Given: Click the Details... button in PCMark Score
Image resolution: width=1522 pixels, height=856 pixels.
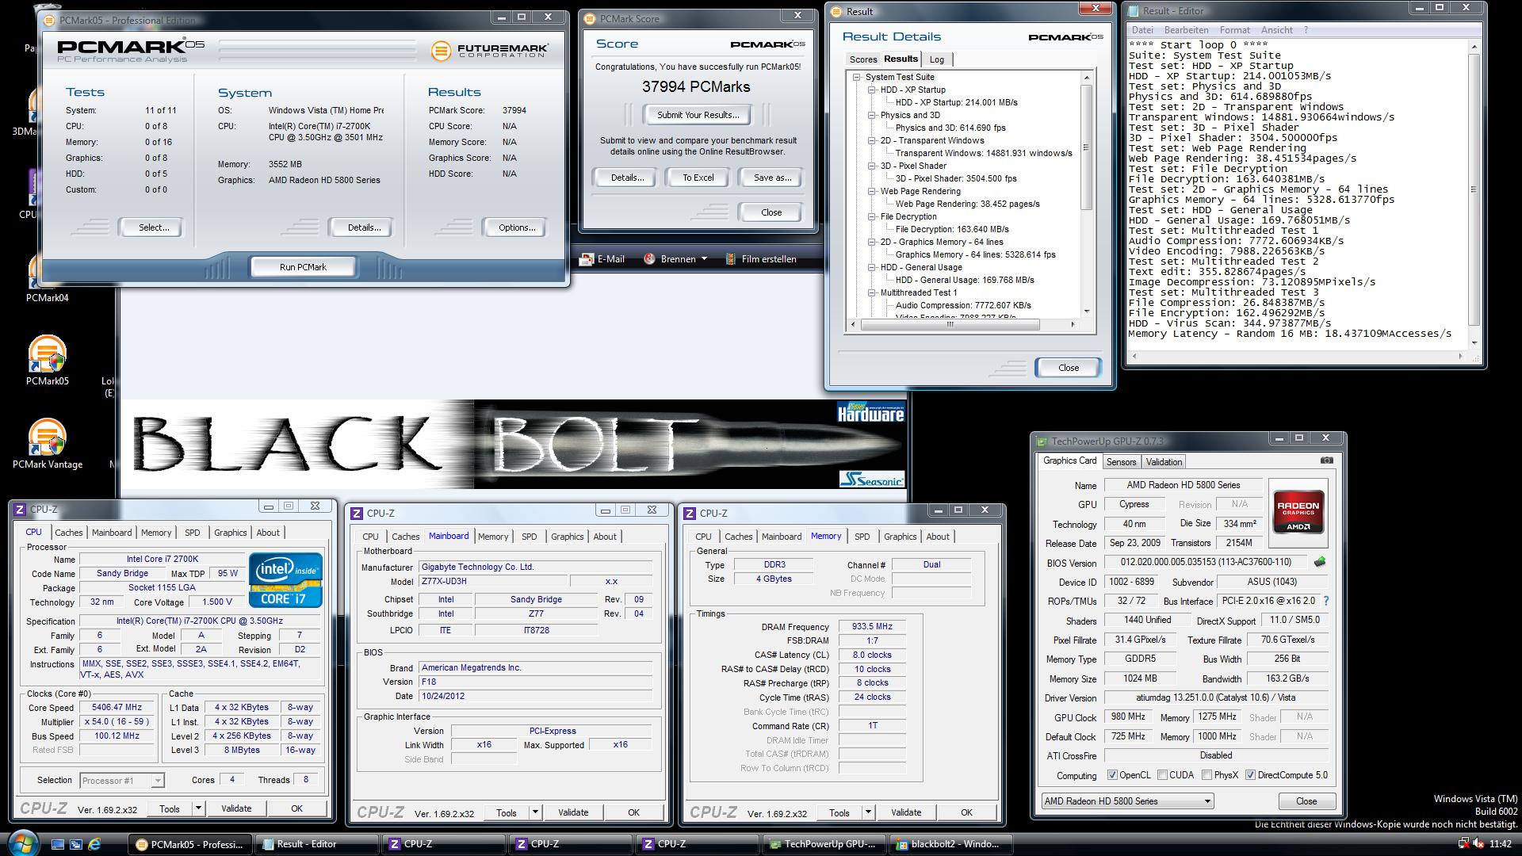Looking at the screenshot, I should 627,178.
